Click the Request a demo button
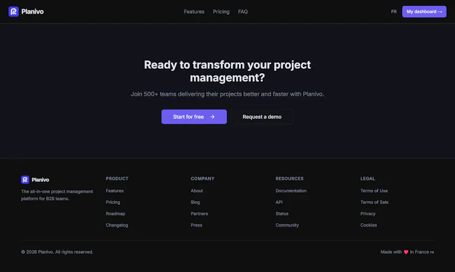The image size is (455, 272). coord(262,117)
